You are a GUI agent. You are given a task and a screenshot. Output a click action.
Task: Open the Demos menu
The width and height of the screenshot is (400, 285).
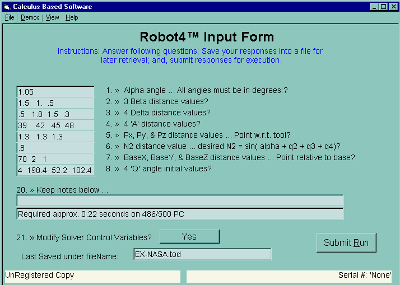[30, 17]
